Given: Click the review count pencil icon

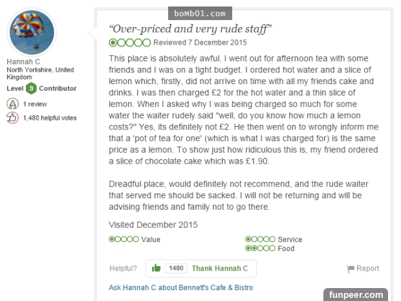Looking at the screenshot, I should 12,104.
